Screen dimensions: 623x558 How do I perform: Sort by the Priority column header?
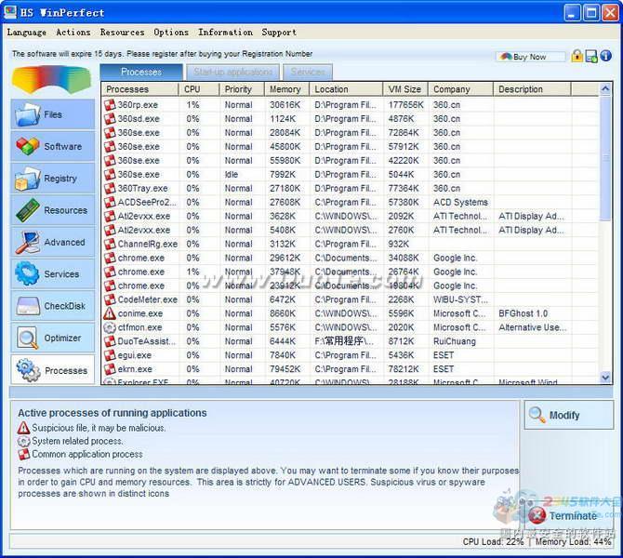242,89
